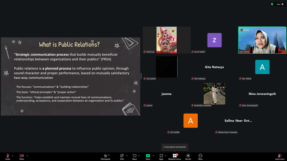The height and width of the screenshot is (161, 287).
Task: Select Nur Haliza's teal A avatar
Action: pyautogui.click(x=262, y=67)
